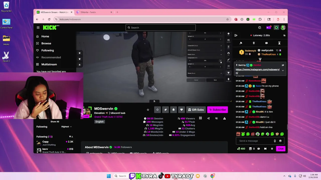This screenshot has height=180, width=321.
Task: Click the purple ticket icon in header
Action: point(269,27)
